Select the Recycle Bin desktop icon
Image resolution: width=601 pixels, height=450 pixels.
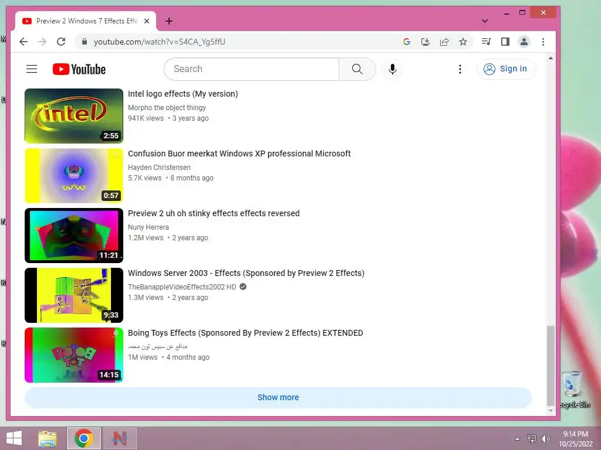coord(574,389)
